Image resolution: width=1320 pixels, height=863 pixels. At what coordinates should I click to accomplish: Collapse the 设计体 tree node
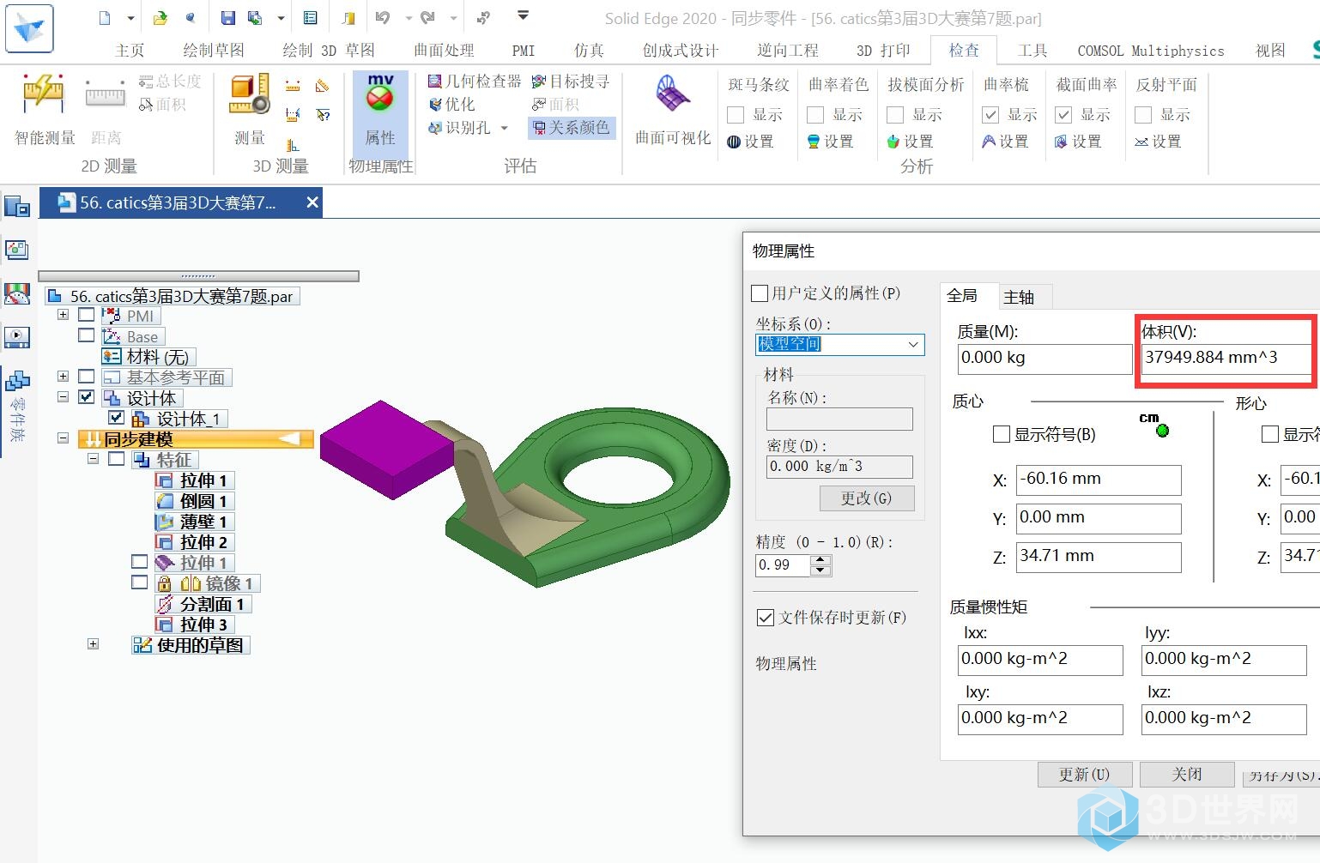(63, 396)
